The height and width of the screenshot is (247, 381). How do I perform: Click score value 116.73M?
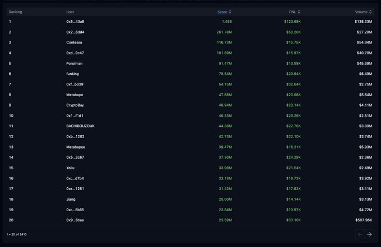(x=224, y=42)
